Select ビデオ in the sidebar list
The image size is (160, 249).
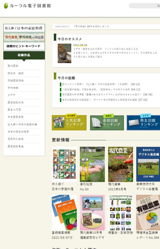11,95
